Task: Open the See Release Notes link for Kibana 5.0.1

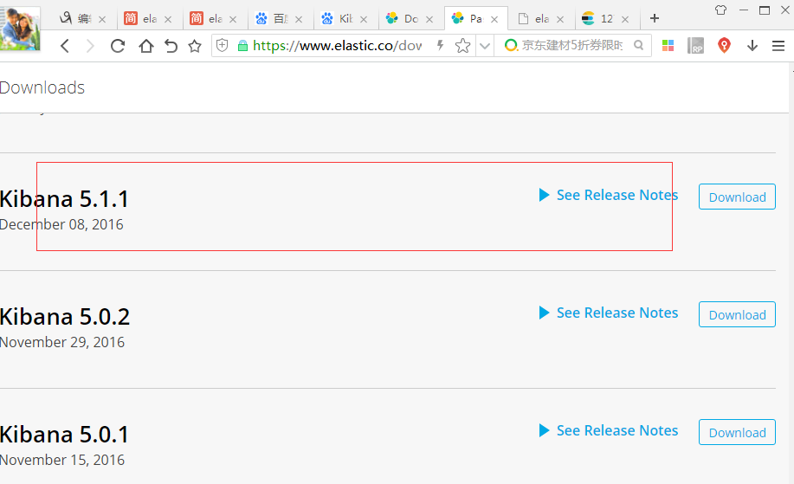Action: click(617, 430)
